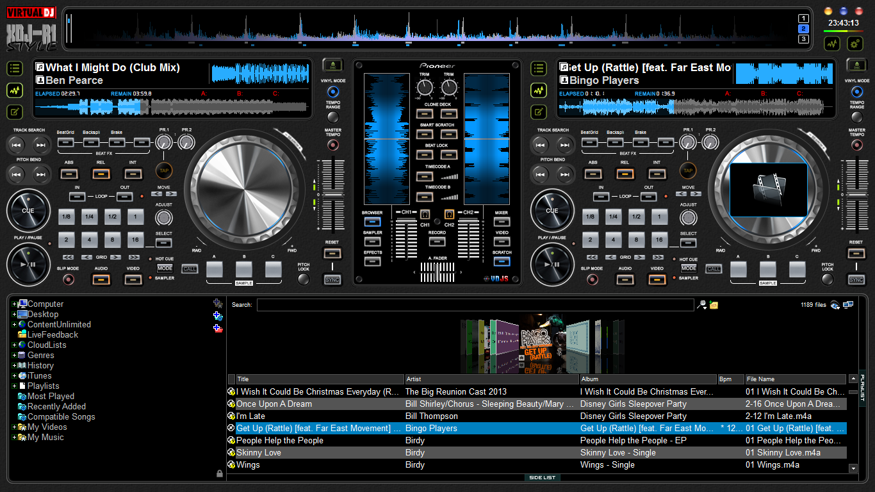Toggle left deck Vinyl Mode button
This screenshot has height=492, width=875.
click(333, 92)
